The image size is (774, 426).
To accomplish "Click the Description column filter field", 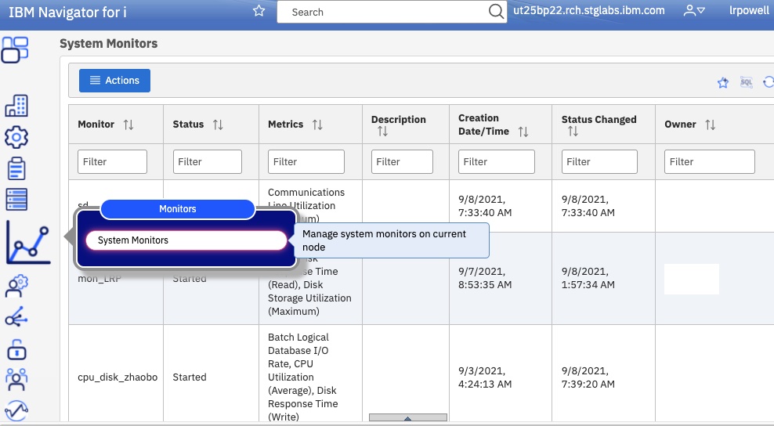I will pyautogui.click(x=402, y=161).
